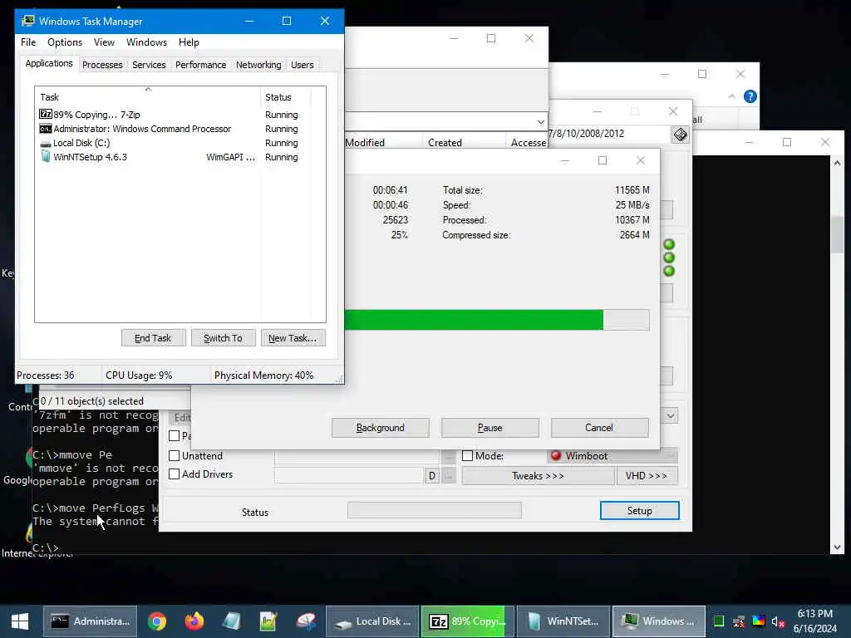The height and width of the screenshot is (638, 851).
Task: Open the Options menu in Task Manager
Action: pos(65,42)
